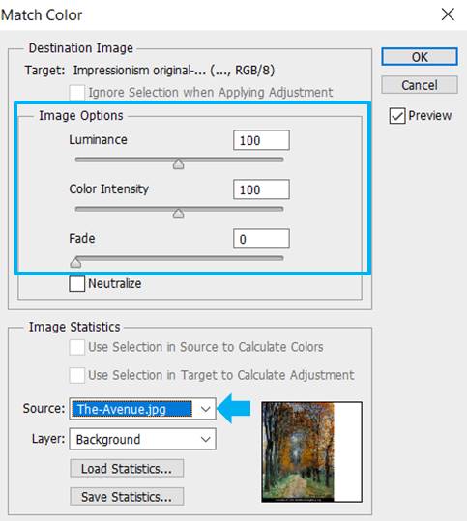Click the Fade value field
Image resolution: width=467 pixels, height=521 pixels.
point(261,239)
